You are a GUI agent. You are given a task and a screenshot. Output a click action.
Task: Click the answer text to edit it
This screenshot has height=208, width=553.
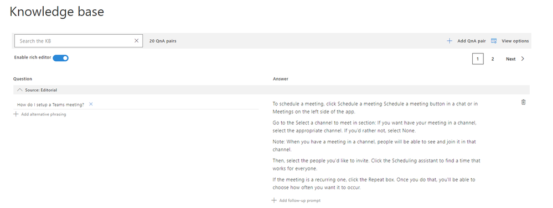(376, 146)
